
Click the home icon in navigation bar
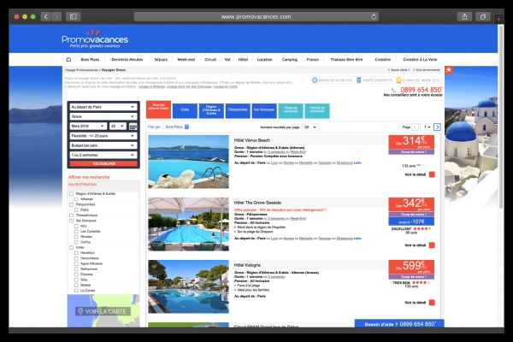pos(69,59)
